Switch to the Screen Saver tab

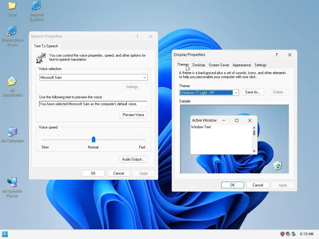point(219,65)
